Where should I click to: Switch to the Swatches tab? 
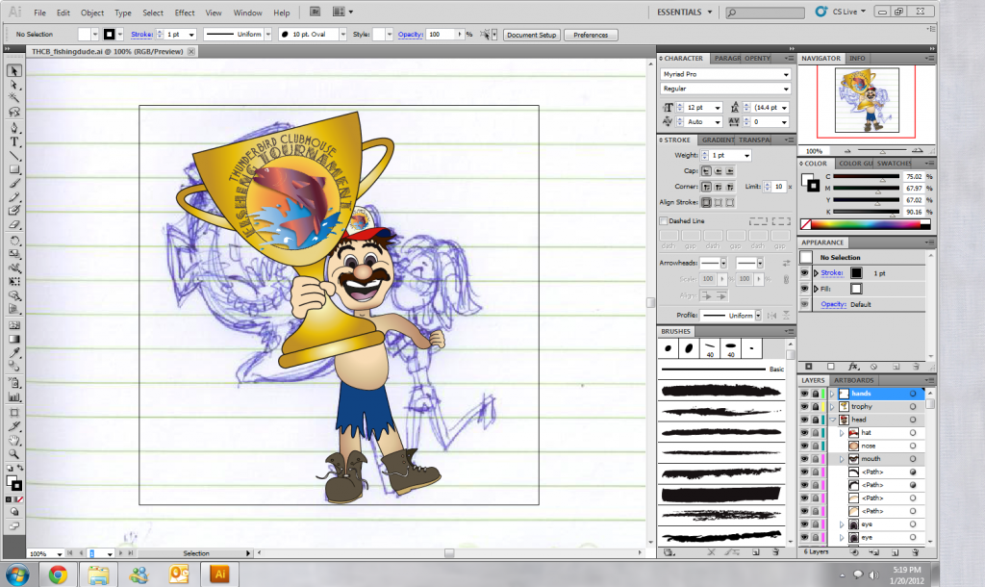coord(894,163)
